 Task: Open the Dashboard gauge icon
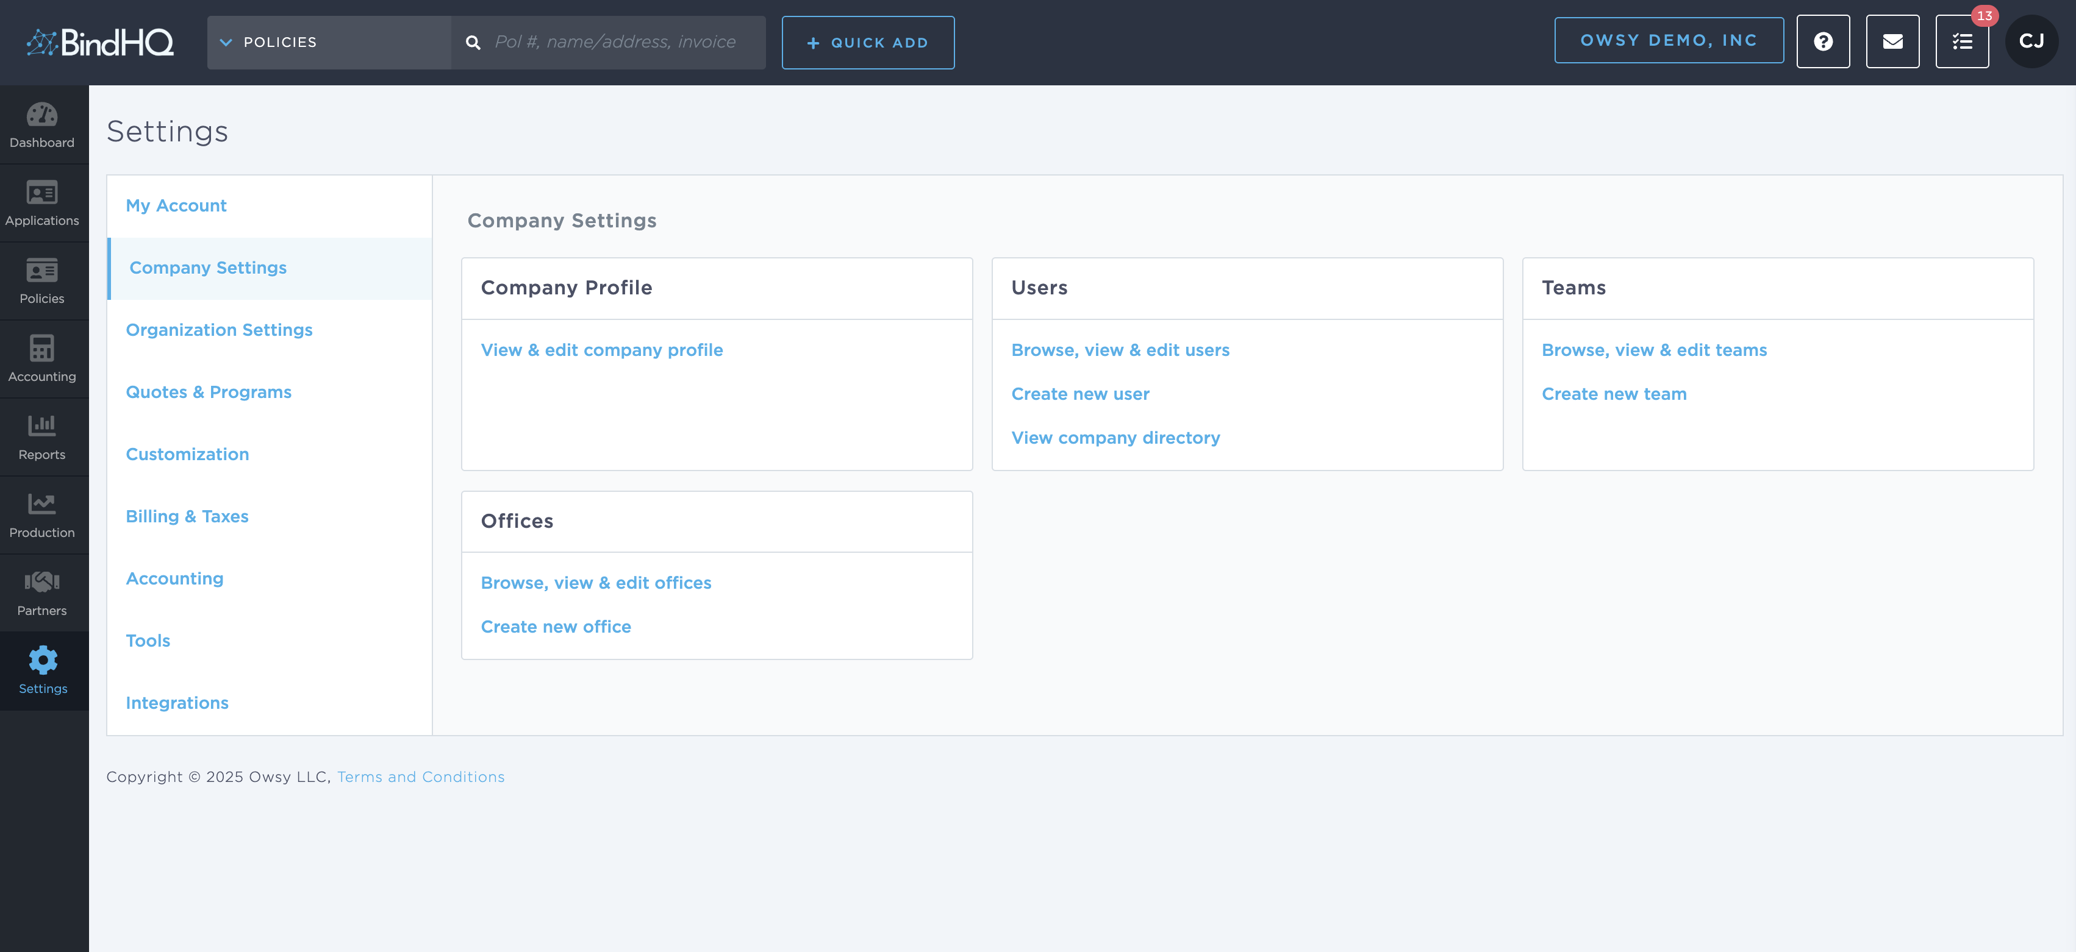[x=42, y=115]
